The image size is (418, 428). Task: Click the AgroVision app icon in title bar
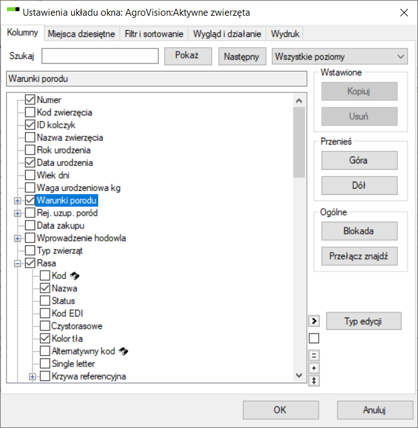(x=13, y=9)
